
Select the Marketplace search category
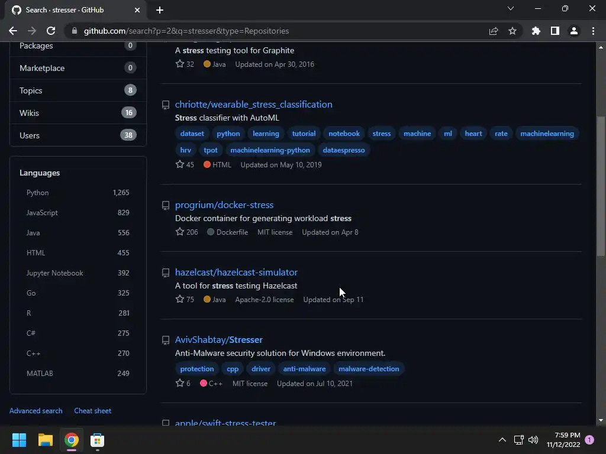pos(78,68)
